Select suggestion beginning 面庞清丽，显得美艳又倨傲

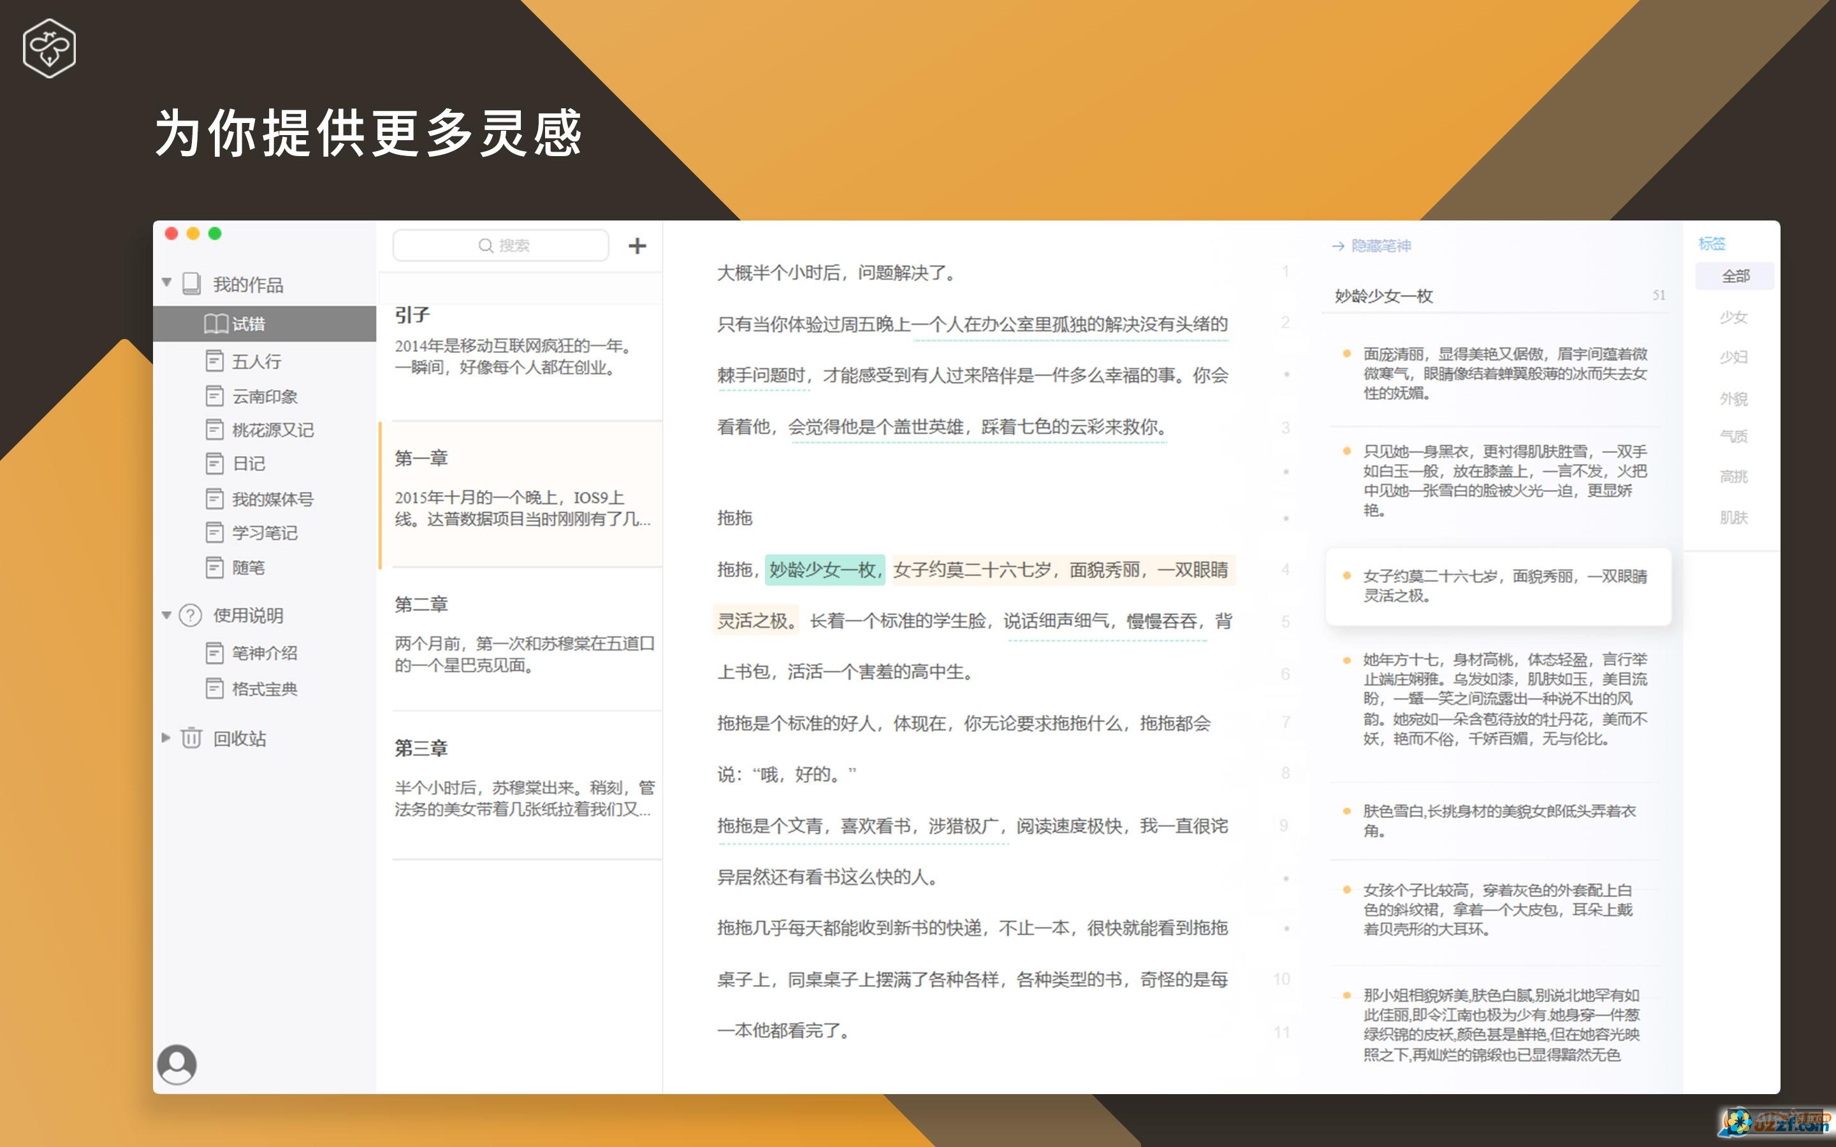point(1504,373)
